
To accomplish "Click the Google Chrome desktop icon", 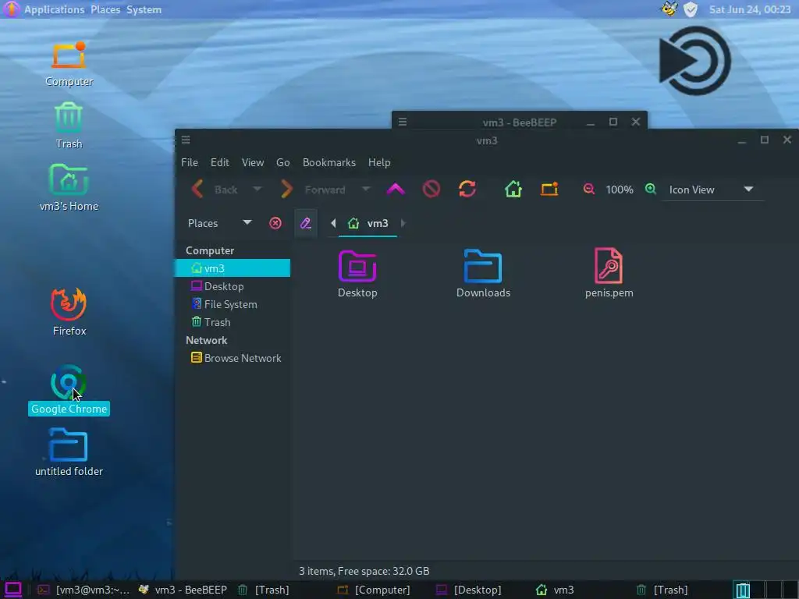I will coord(69,382).
